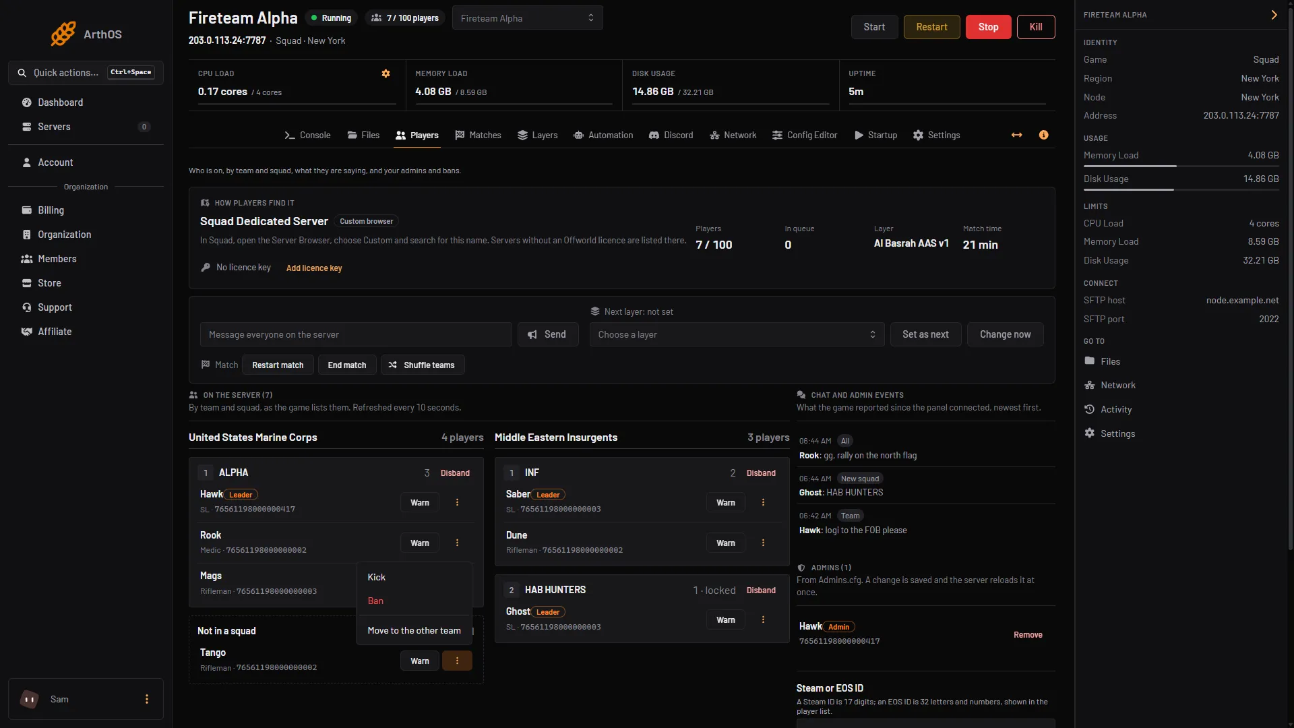
Task: Click the Shuffle teams button
Action: tap(423, 365)
